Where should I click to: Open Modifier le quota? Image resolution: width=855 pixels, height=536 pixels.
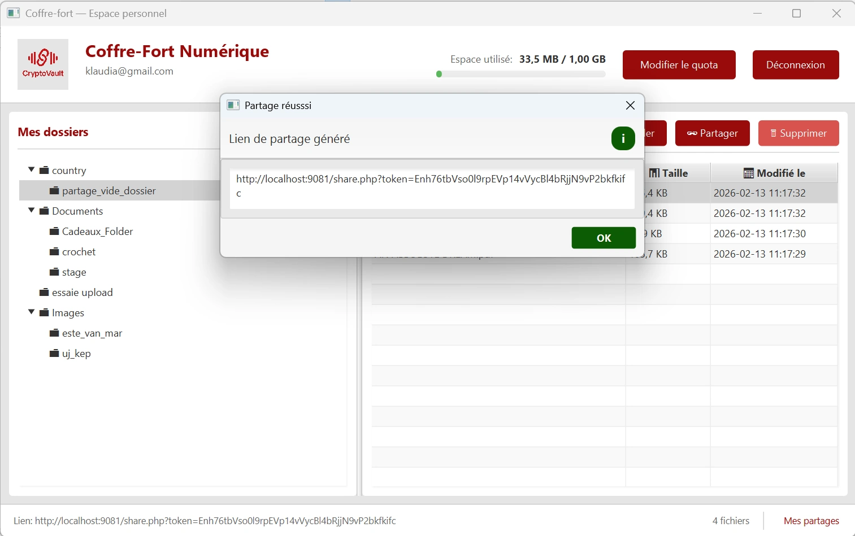click(679, 65)
